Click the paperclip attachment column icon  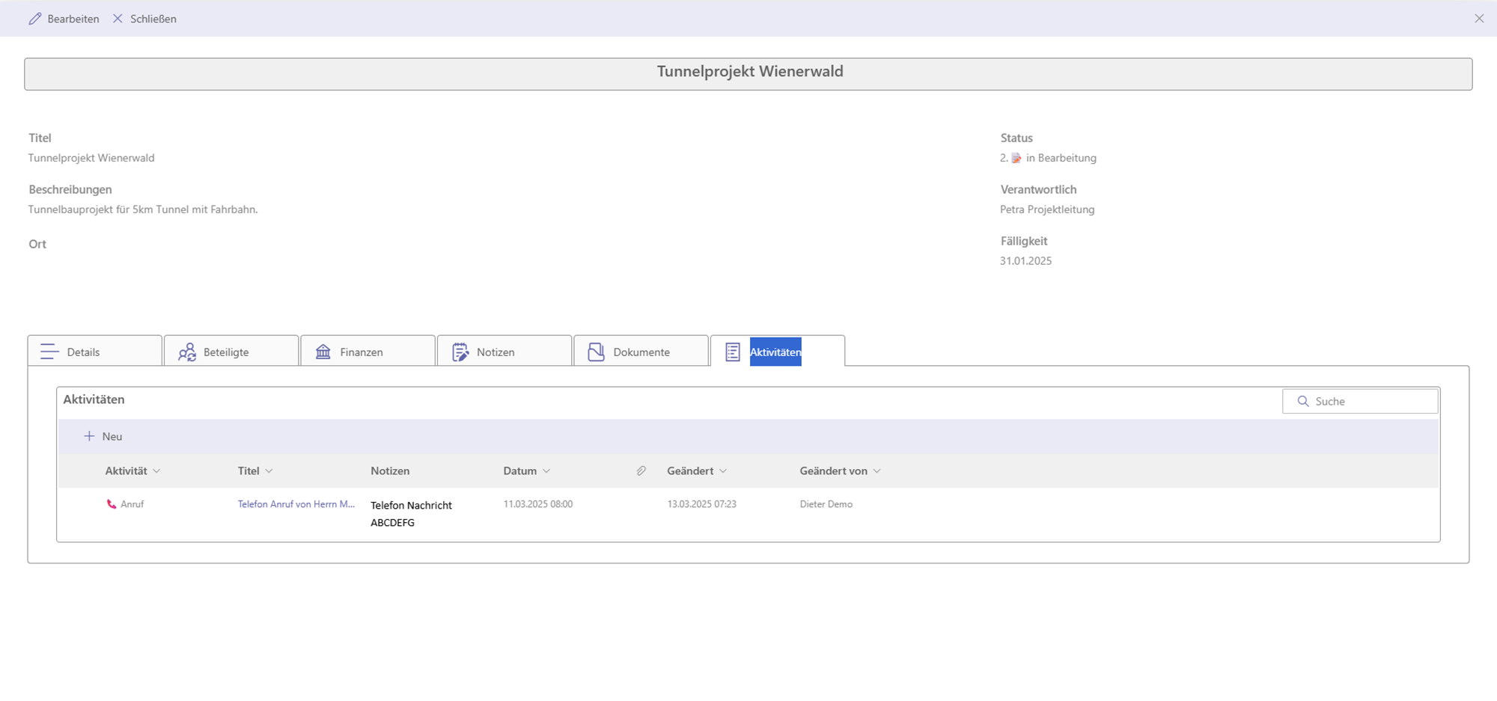[641, 471]
